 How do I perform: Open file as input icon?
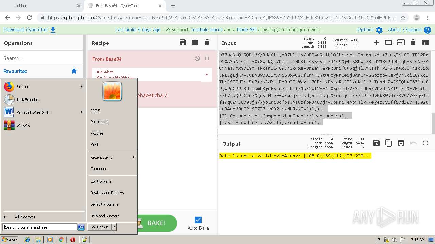click(x=401, y=42)
